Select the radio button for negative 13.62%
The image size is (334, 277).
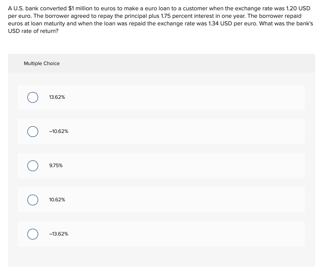click(x=33, y=234)
